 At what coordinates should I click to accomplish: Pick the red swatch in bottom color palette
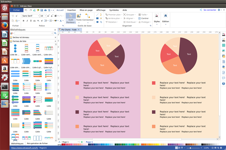tap(64, 145)
